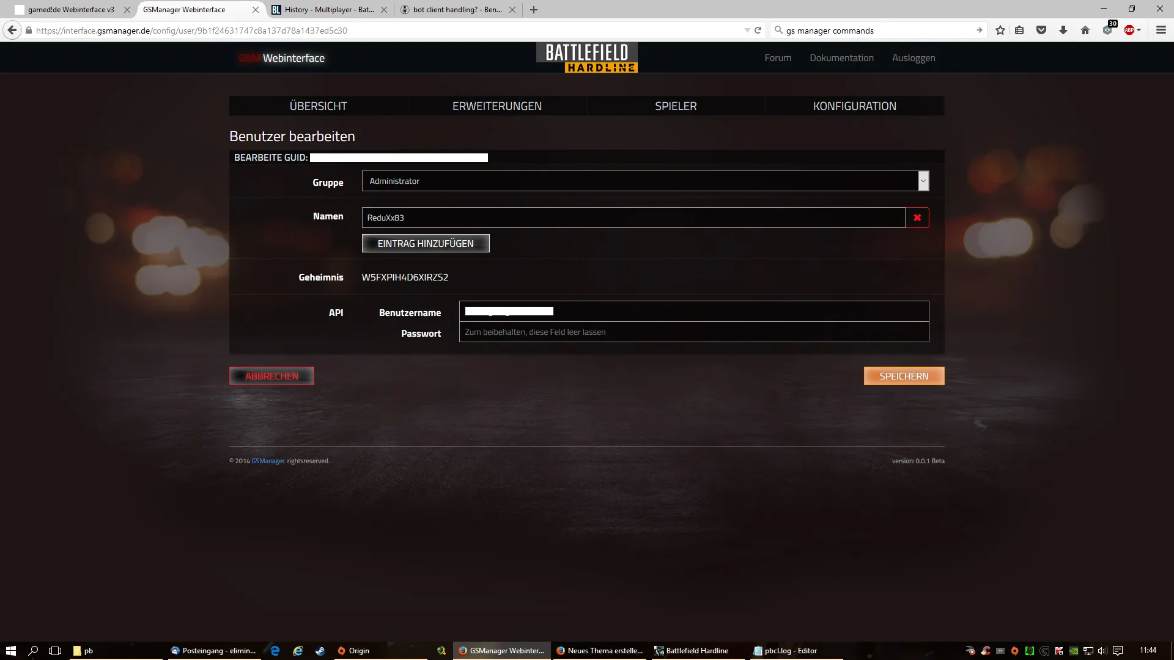
Task: Switch to the KONFIGURATION tab
Action: (854, 106)
